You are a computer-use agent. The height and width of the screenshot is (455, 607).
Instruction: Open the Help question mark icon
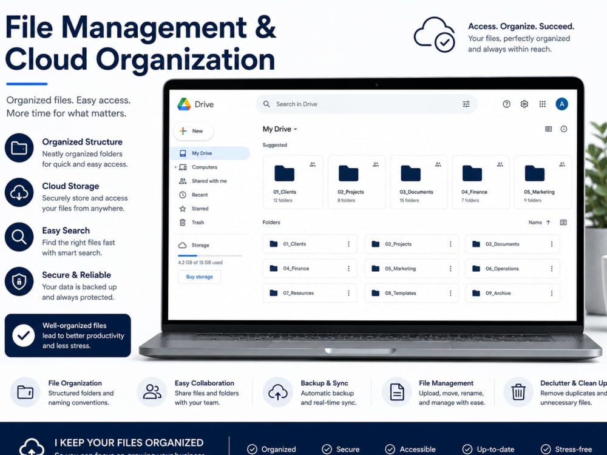506,104
